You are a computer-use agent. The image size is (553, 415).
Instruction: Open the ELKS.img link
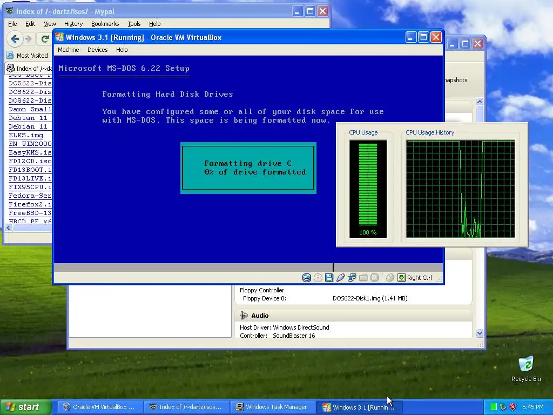click(x=26, y=135)
